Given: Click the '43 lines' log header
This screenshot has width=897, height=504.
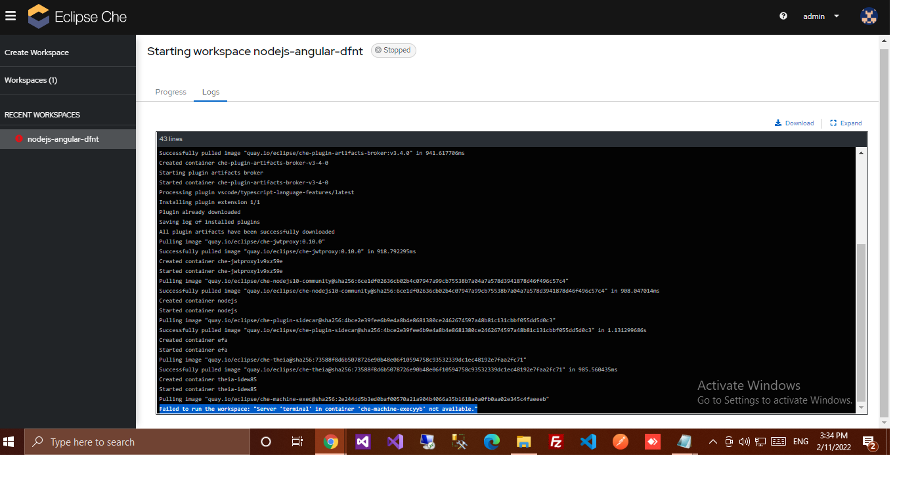Looking at the screenshot, I should click(x=171, y=139).
